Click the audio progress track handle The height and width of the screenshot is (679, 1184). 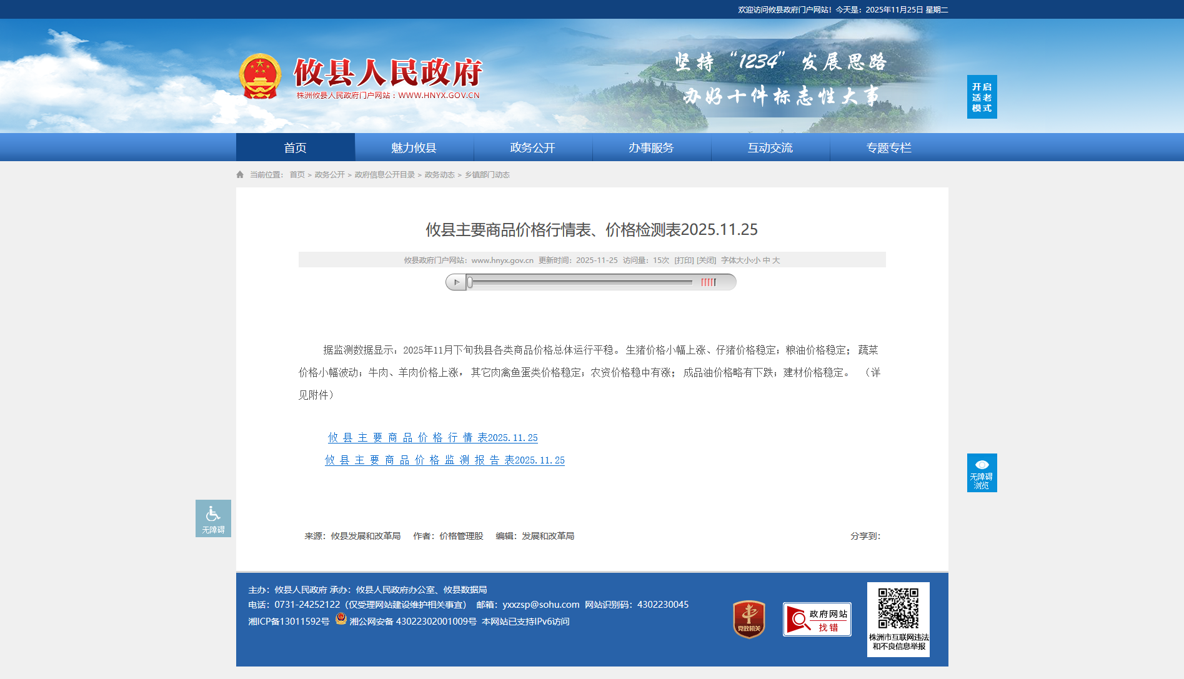470,282
